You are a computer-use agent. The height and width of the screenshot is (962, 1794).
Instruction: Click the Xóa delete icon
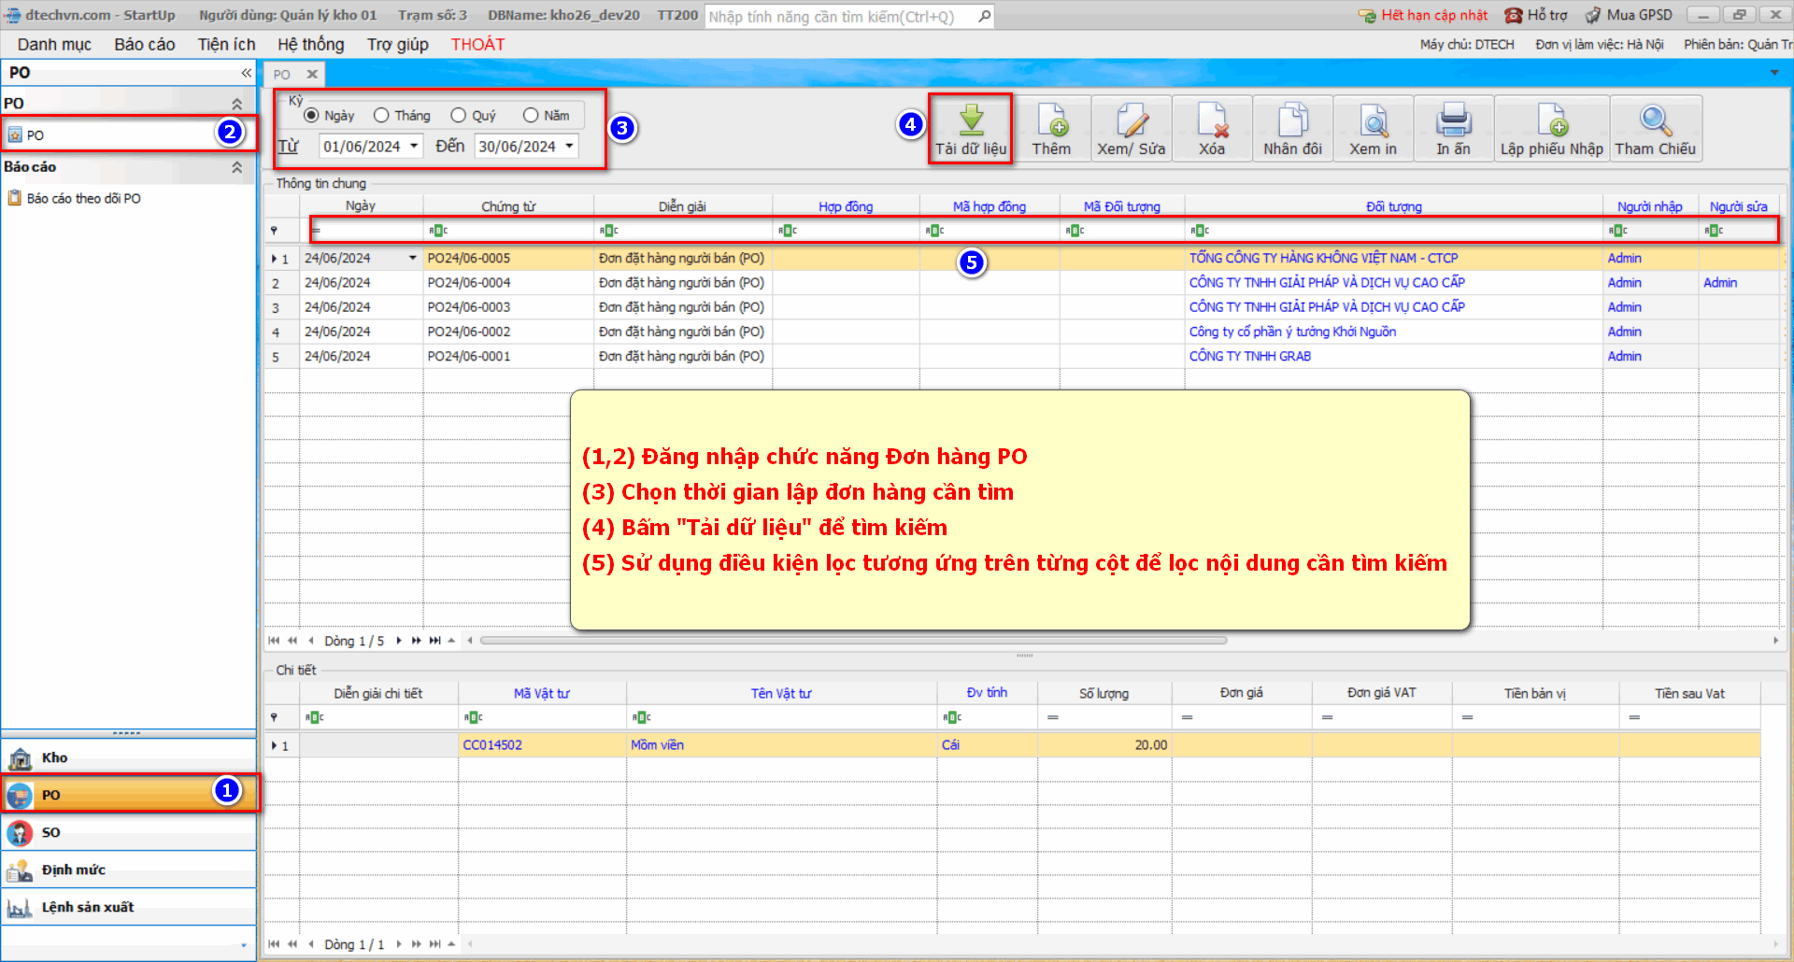[1212, 120]
